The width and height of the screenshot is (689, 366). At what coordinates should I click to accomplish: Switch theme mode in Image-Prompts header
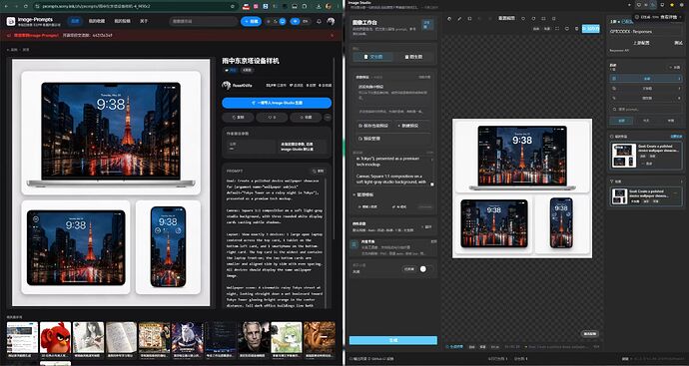pyautogui.click(x=276, y=22)
